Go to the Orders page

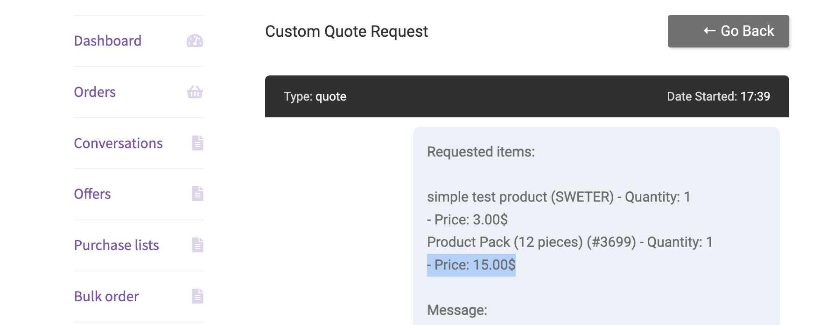[x=95, y=92]
